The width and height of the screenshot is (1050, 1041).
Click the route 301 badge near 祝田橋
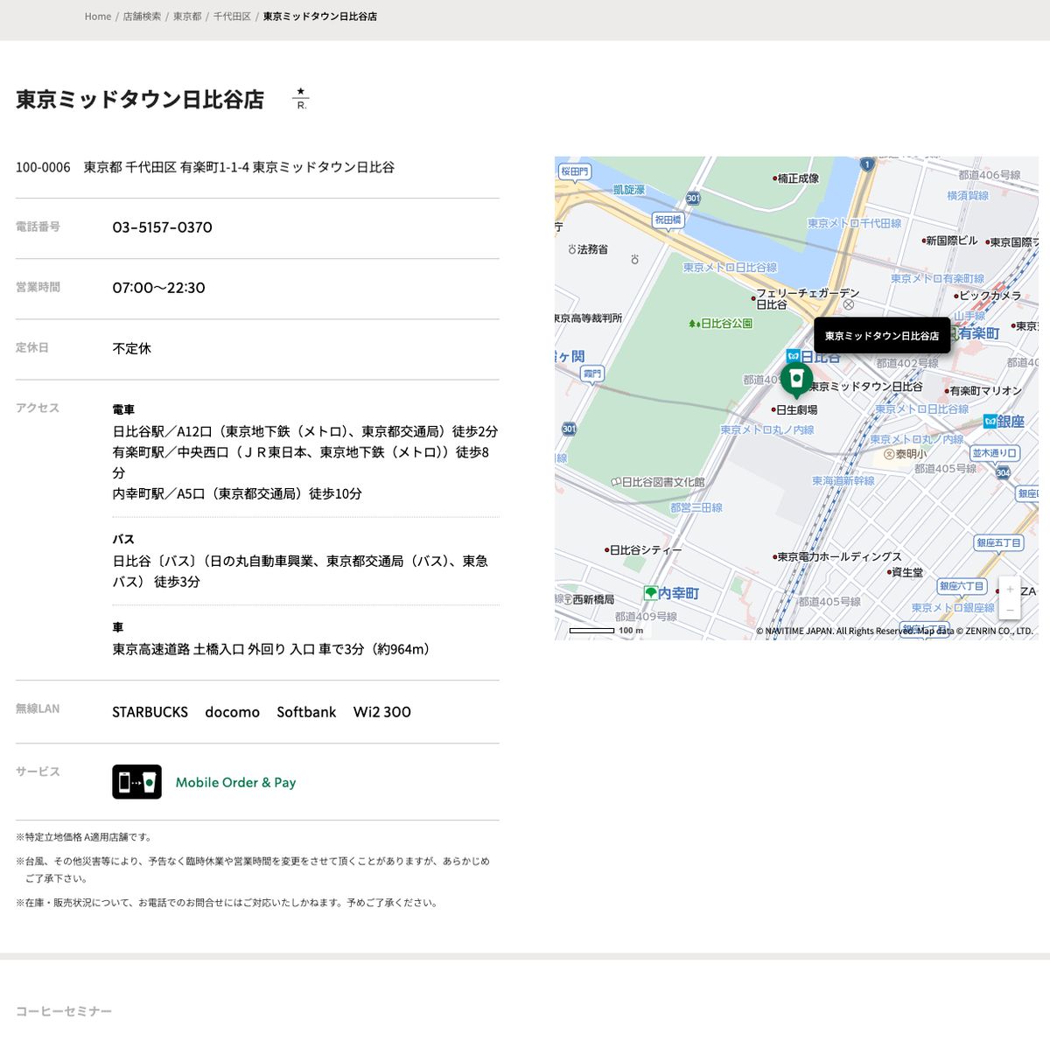click(x=693, y=199)
